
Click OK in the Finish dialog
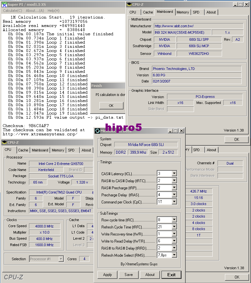coord(111,106)
